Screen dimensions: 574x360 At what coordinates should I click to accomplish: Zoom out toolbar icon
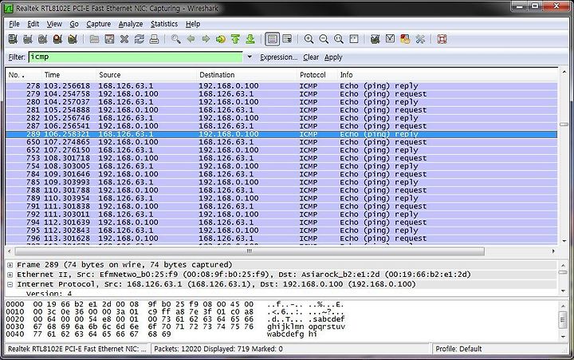point(324,39)
